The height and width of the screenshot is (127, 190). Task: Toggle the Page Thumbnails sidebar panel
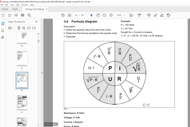(x=3, y=24)
